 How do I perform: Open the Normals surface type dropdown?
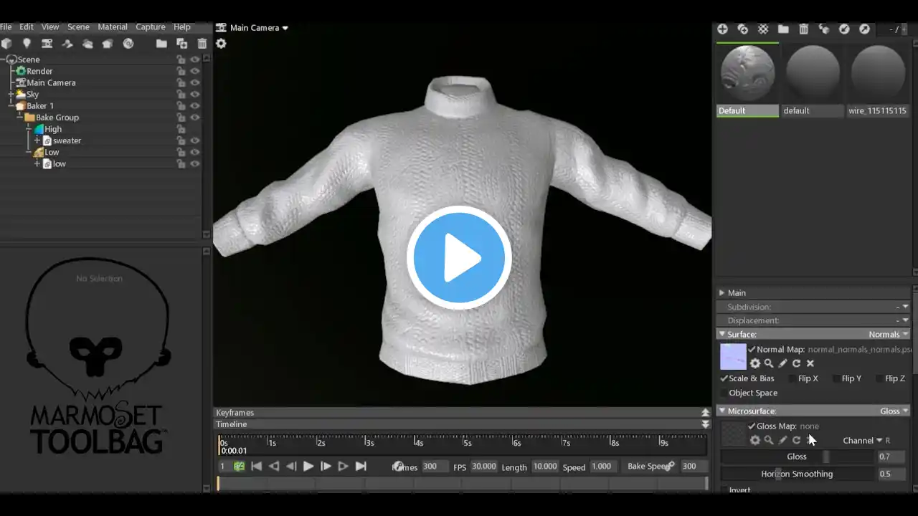click(889, 334)
